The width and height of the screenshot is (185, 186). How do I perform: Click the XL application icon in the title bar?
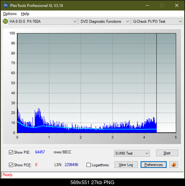[6, 6]
